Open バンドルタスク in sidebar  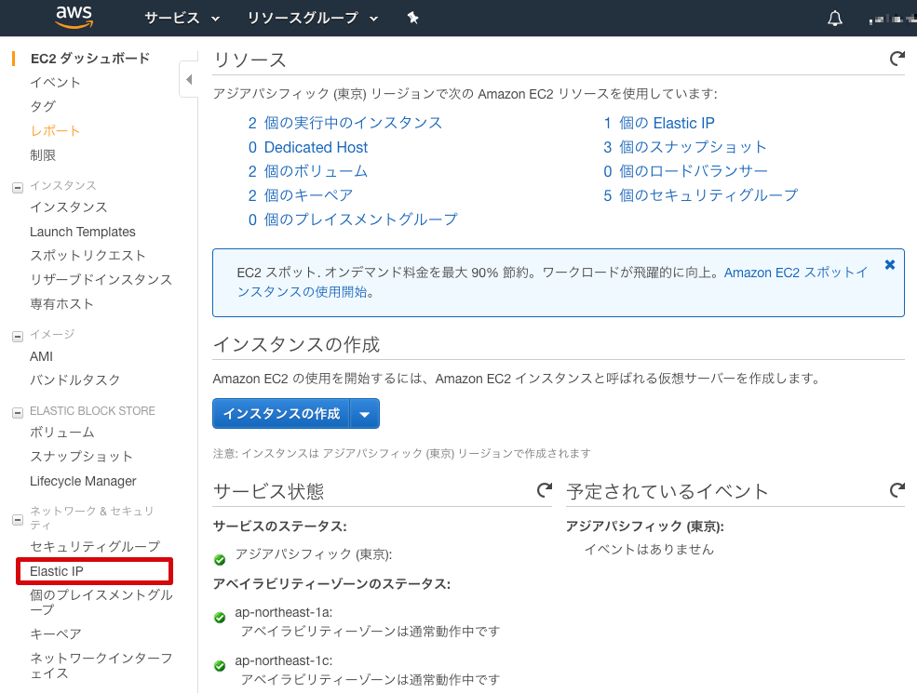tap(74, 380)
